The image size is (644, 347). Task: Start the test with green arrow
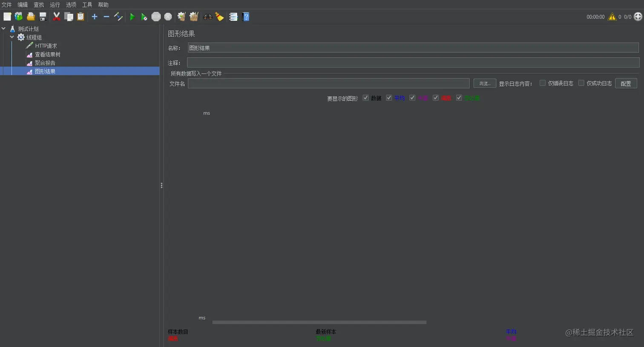132,17
